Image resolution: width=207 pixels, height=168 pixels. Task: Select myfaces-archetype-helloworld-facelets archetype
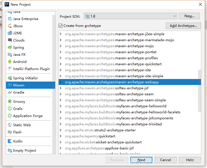pos(130,112)
